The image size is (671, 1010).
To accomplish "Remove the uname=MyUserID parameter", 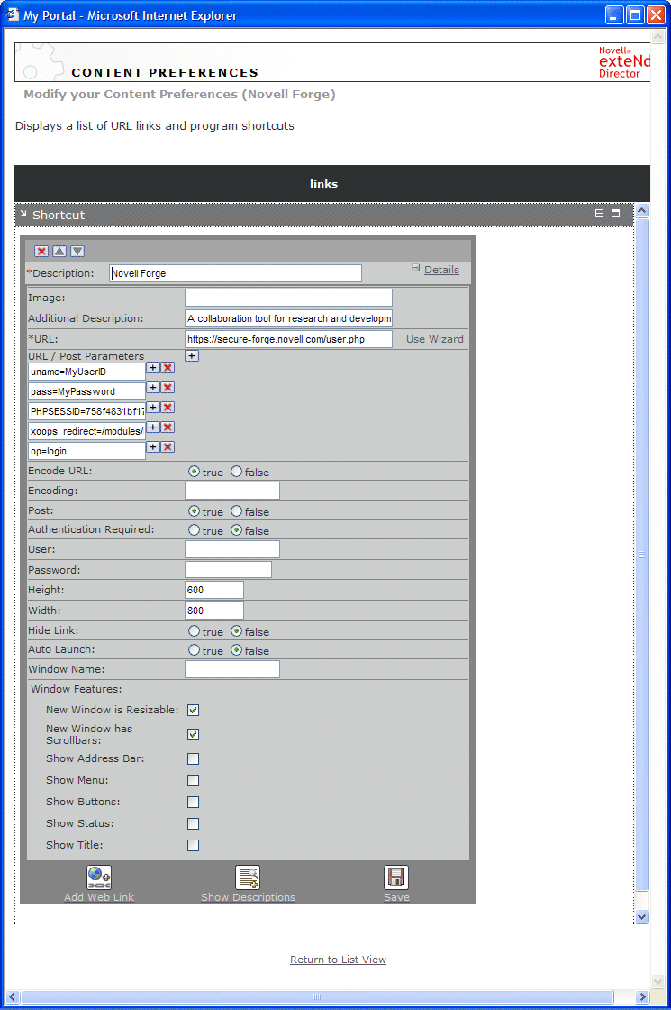I will click(x=168, y=368).
